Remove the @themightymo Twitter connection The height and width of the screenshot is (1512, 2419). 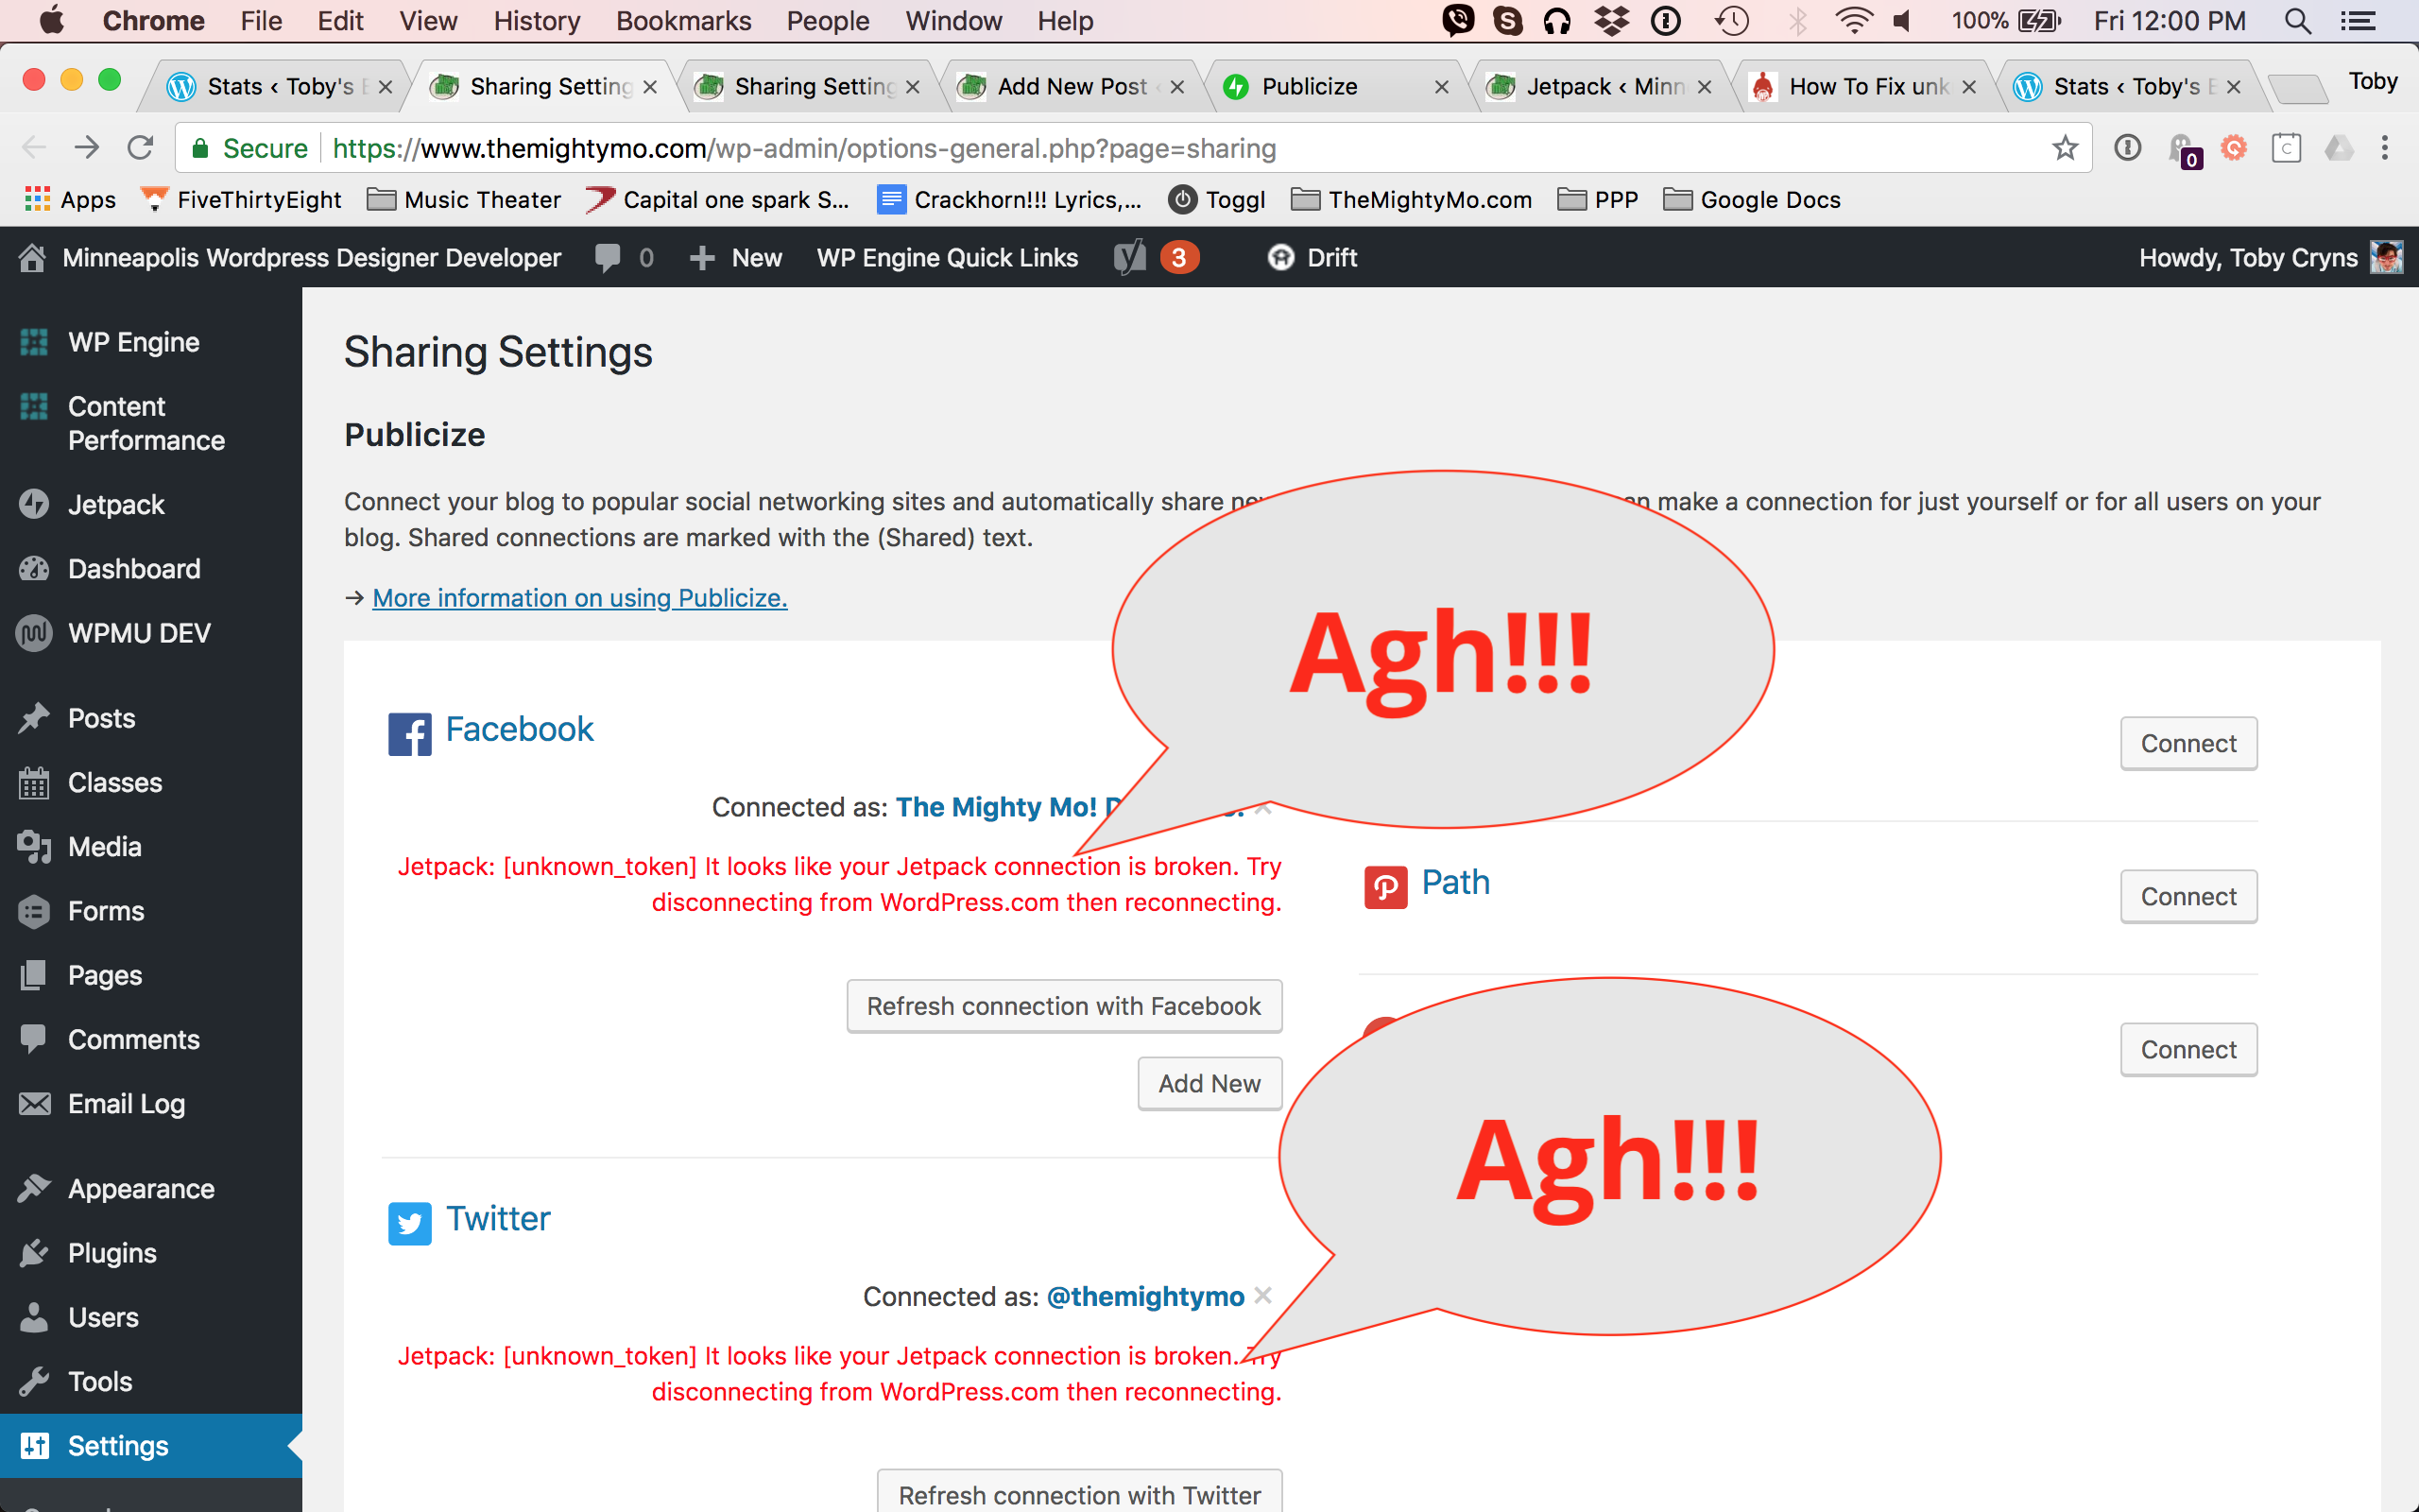click(x=1262, y=1295)
